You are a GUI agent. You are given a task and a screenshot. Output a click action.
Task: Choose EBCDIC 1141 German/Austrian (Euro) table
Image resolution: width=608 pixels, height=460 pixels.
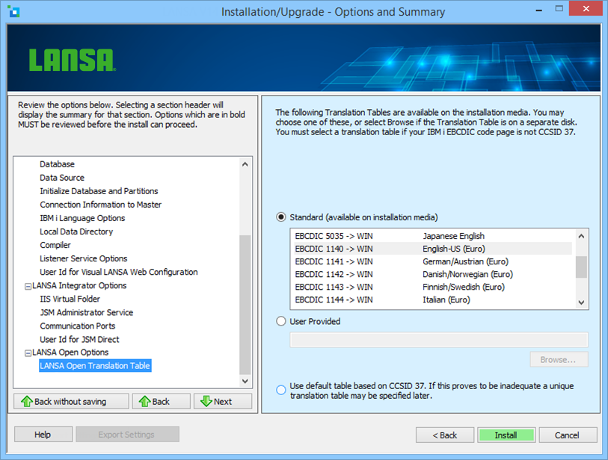(x=432, y=261)
